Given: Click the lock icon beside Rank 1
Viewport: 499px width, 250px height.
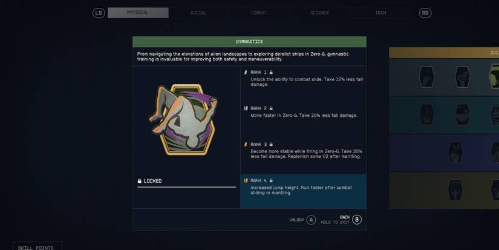Looking at the screenshot, I should pyautogui.click(x=271, y=72).
